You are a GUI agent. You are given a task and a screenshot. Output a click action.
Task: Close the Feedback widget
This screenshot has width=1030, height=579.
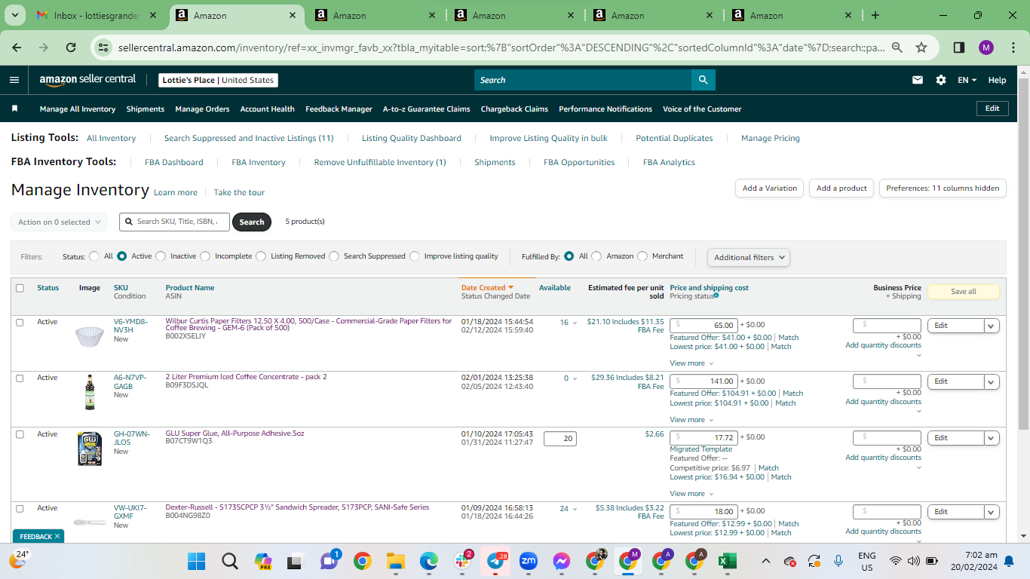57,536
